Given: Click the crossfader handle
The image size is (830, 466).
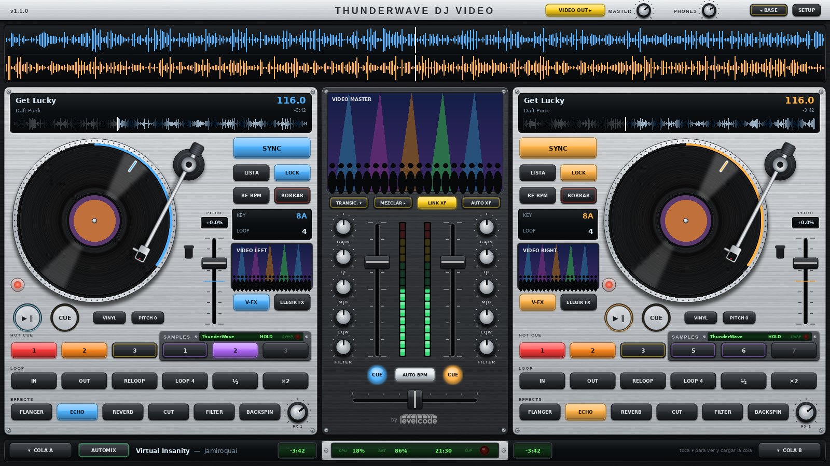Looking at the screenshot, I should pos(414,399).
